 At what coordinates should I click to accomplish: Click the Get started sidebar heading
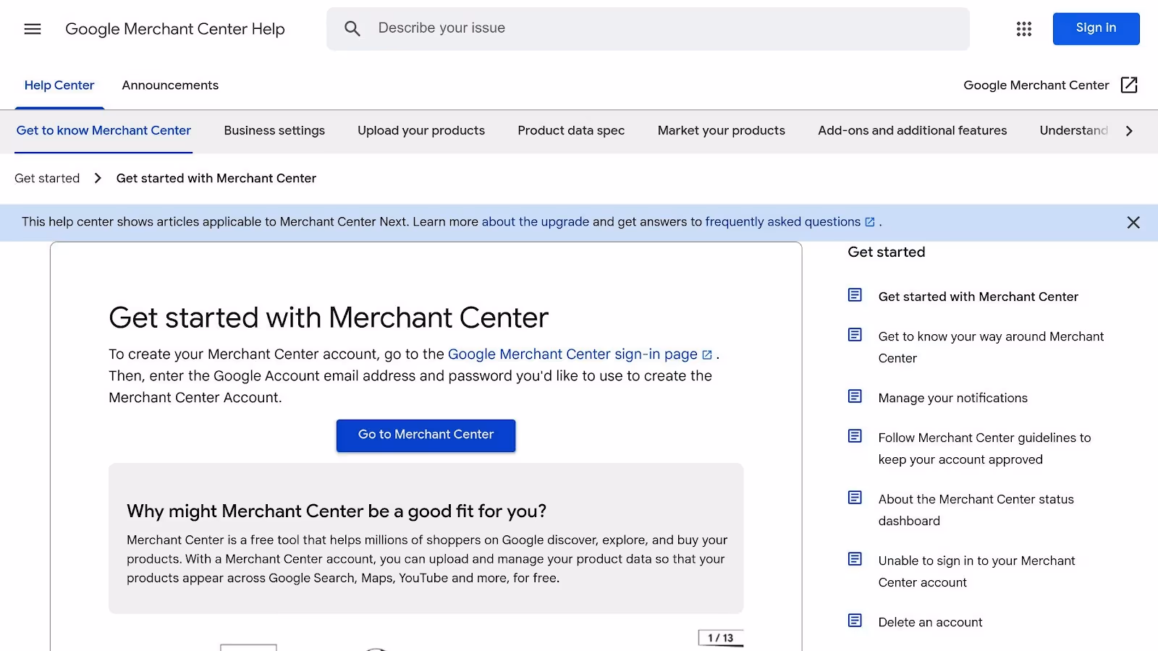(x=886, y=252)
